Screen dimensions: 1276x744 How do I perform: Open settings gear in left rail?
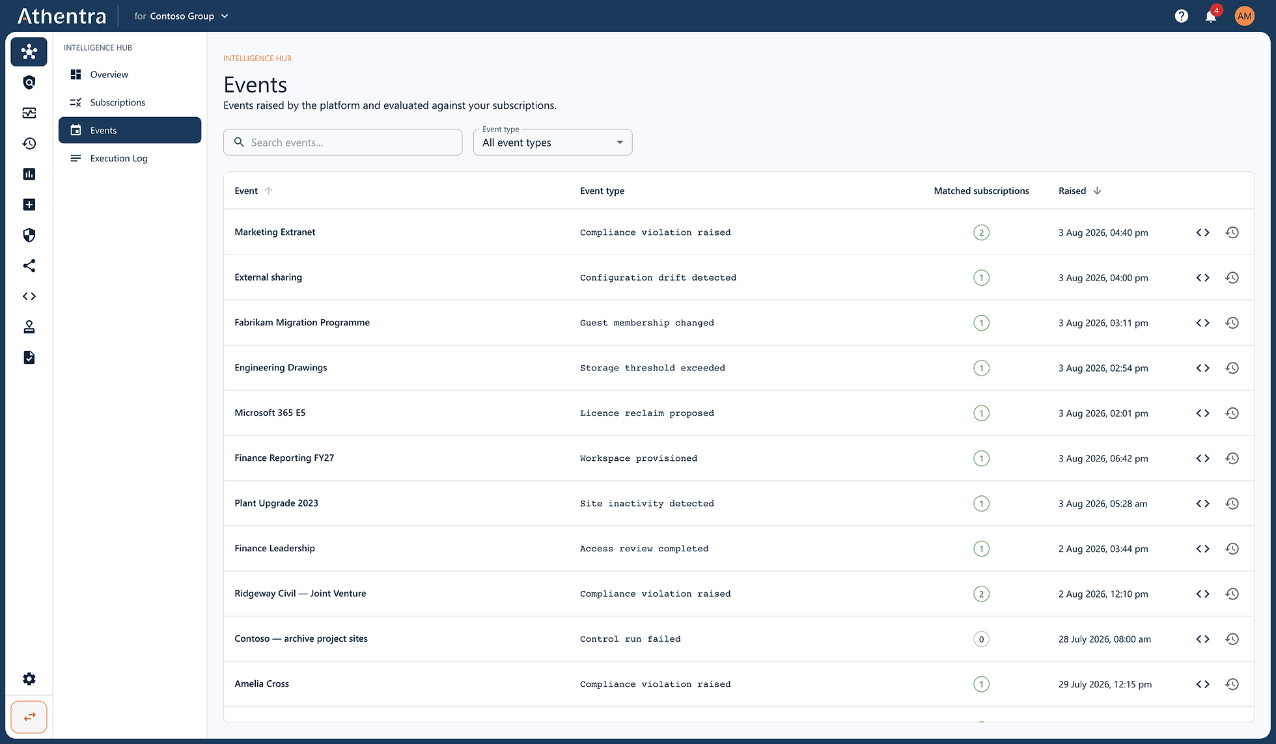pyautogui.click(x=29, y=679)
